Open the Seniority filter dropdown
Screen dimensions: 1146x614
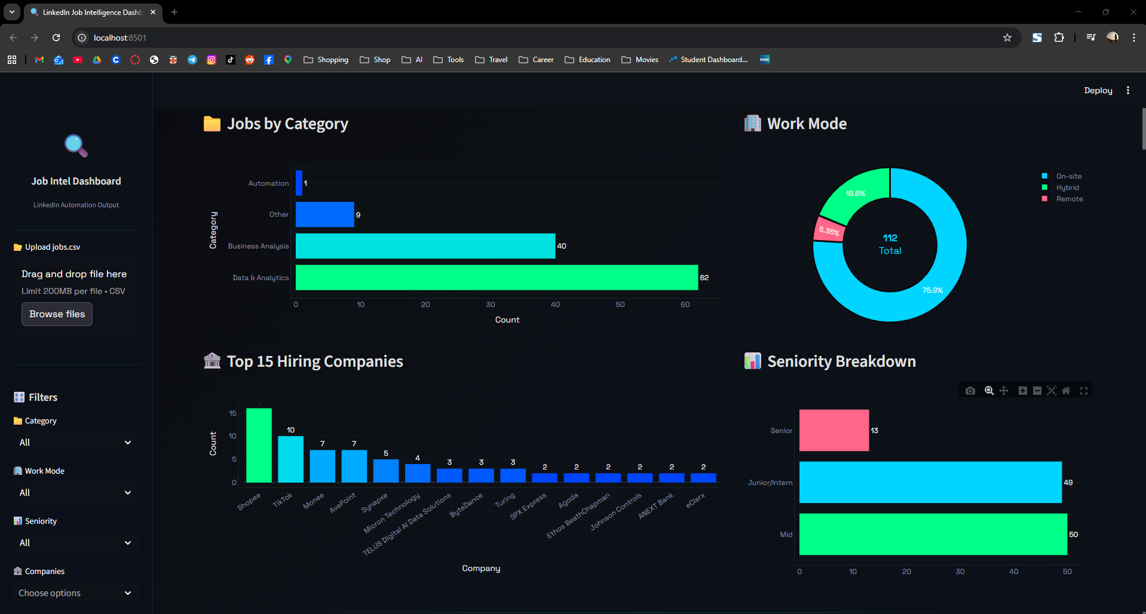click(x=76, y=543)
